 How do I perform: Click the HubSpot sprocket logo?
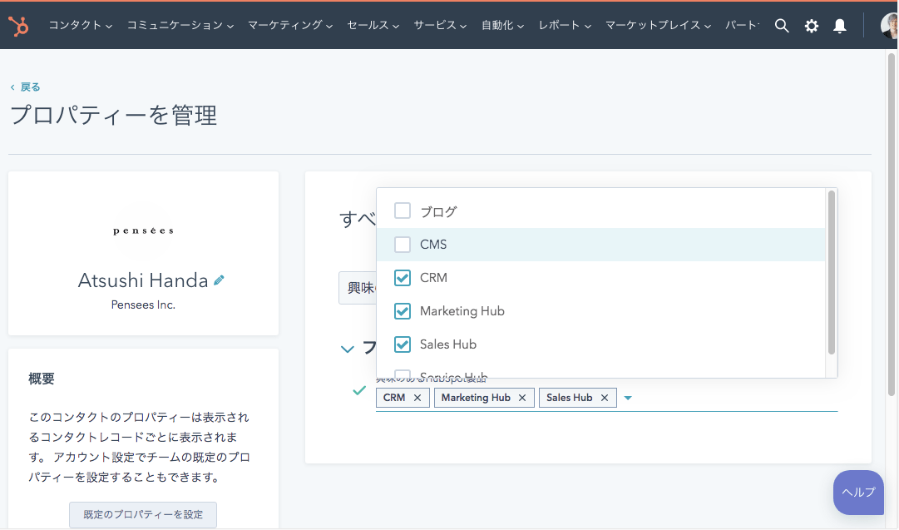click(x=18, y=26)
